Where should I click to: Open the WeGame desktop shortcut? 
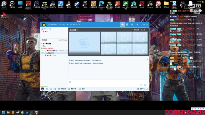[x=150, y=4]
